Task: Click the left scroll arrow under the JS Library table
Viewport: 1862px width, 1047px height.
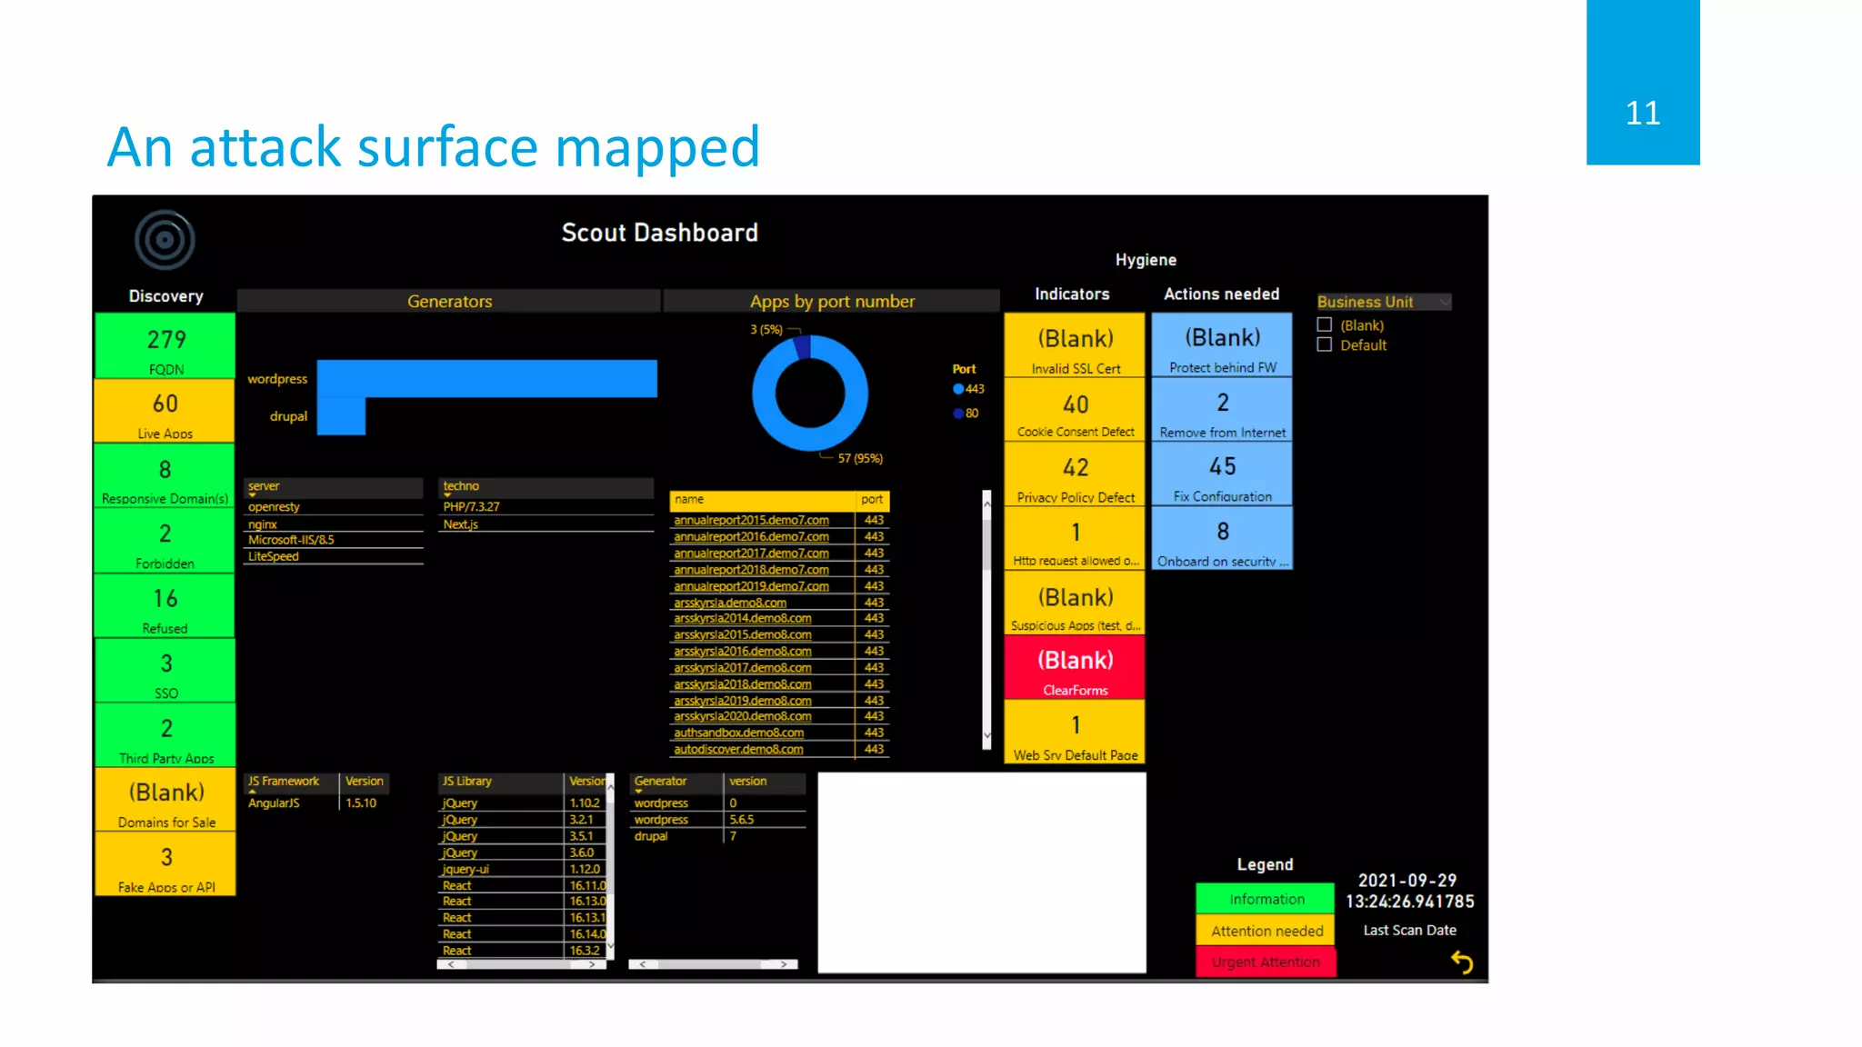Action: coord(452,964)
